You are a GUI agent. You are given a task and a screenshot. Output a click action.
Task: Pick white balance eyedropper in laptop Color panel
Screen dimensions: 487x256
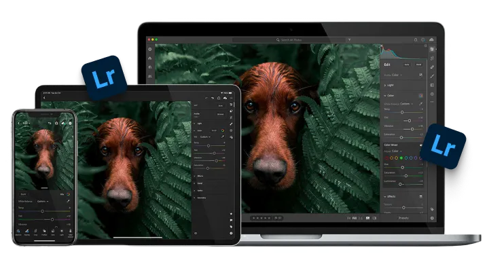click(421, 104)
